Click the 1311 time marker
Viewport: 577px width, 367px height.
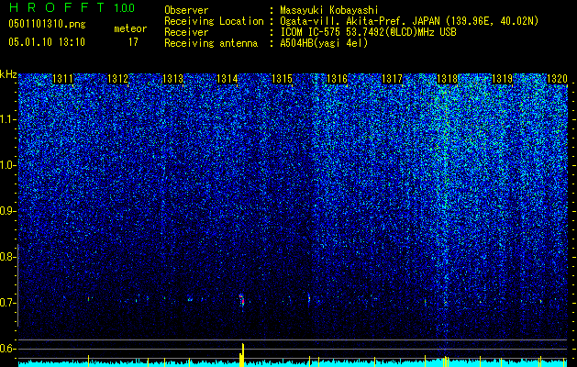pos(63,79)
